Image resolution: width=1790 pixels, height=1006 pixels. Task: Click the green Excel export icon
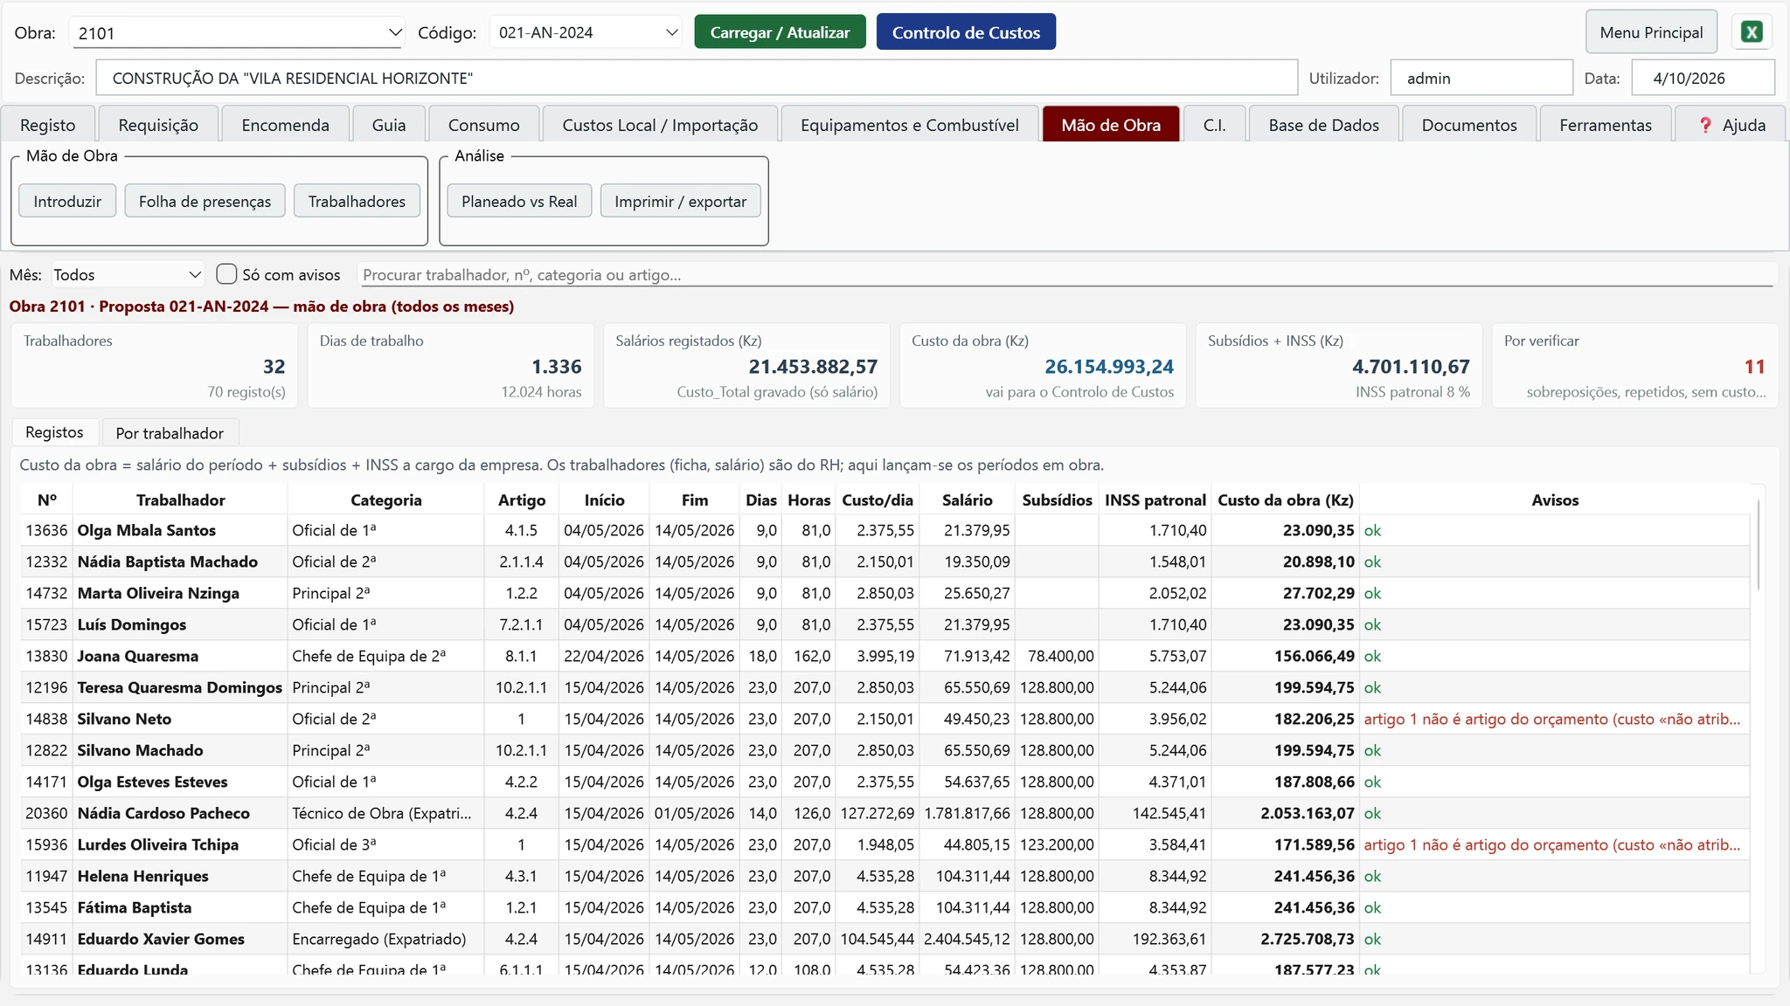click(1752, 32)
